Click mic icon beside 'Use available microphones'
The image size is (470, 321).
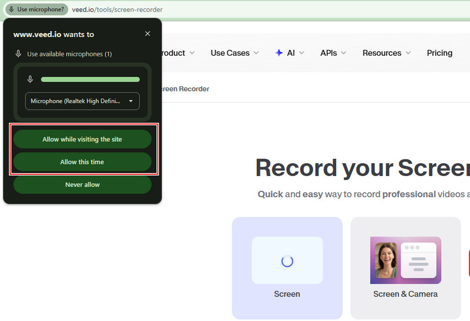[18, 54]
